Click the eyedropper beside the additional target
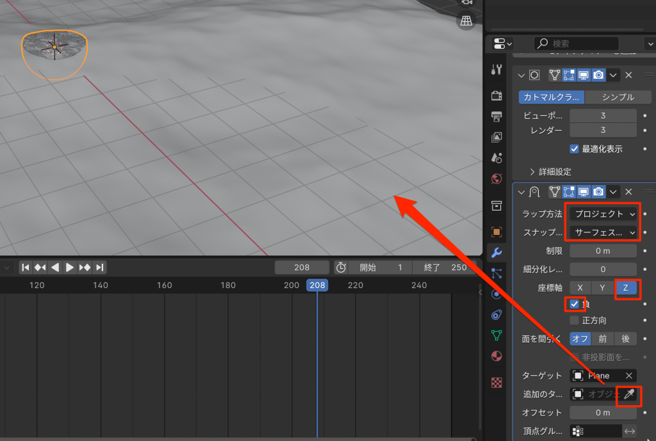The image size is (656, 441). 629,395
